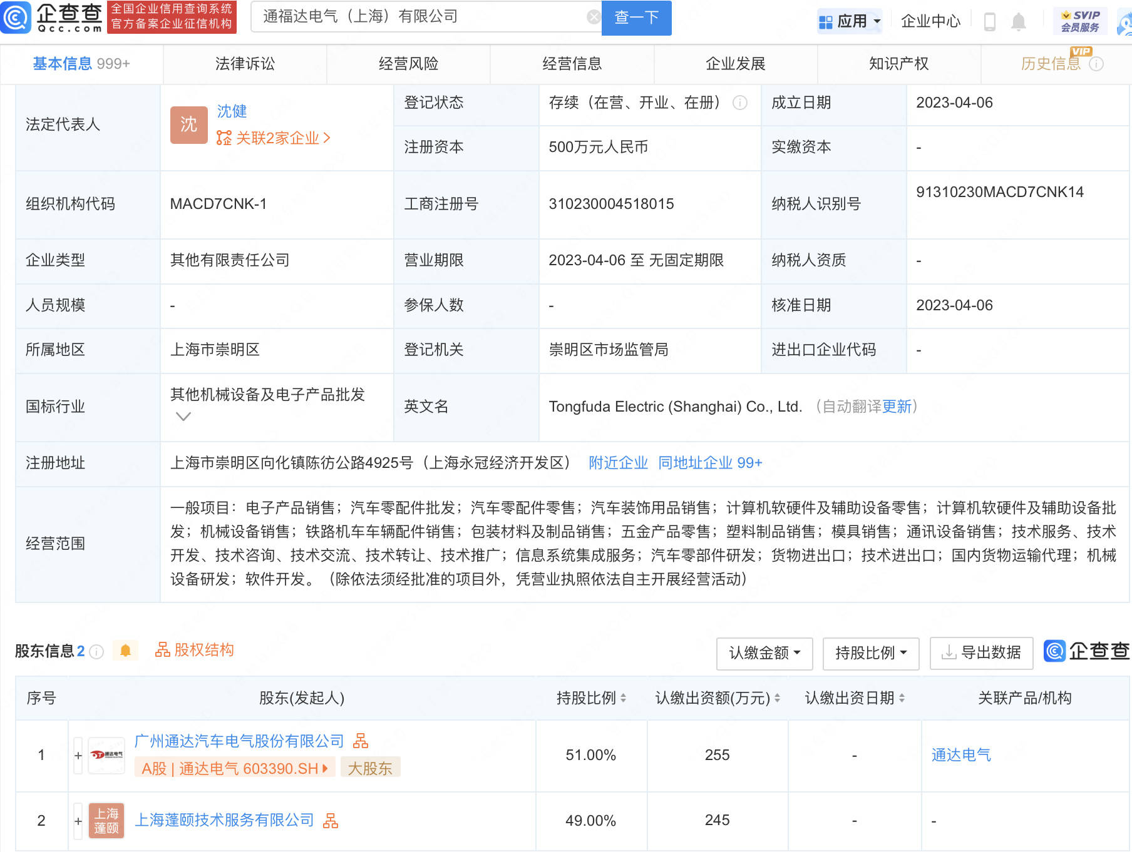Click the 查一下 search button
Viewport: 1132px width, 852px height.
636,18
